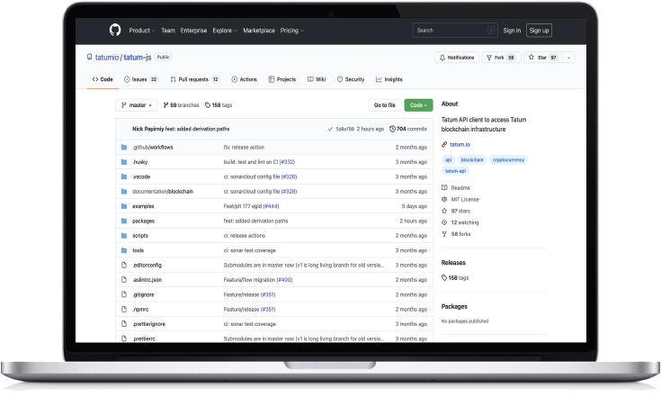The width and height of the screenshot is (661, 406).
Task: Expand the Star options dropdown arrow
Action: [x=568, y=58]
